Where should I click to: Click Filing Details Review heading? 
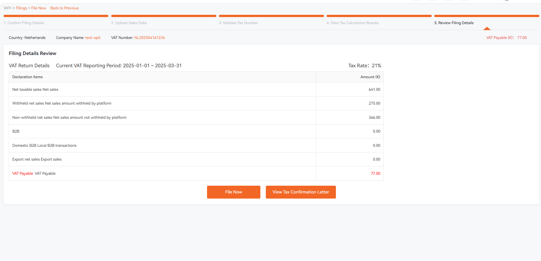(x=32, y=53)
